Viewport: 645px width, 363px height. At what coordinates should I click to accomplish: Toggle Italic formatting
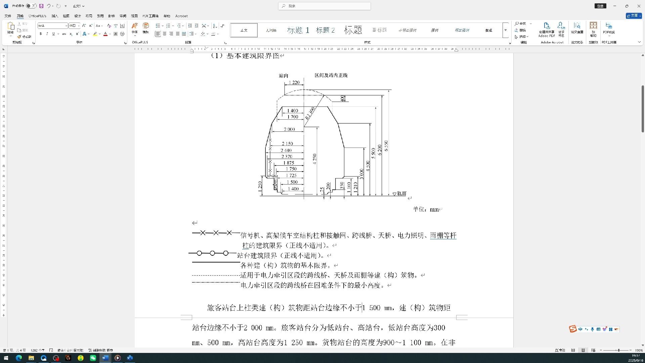(x=47, y=34)
